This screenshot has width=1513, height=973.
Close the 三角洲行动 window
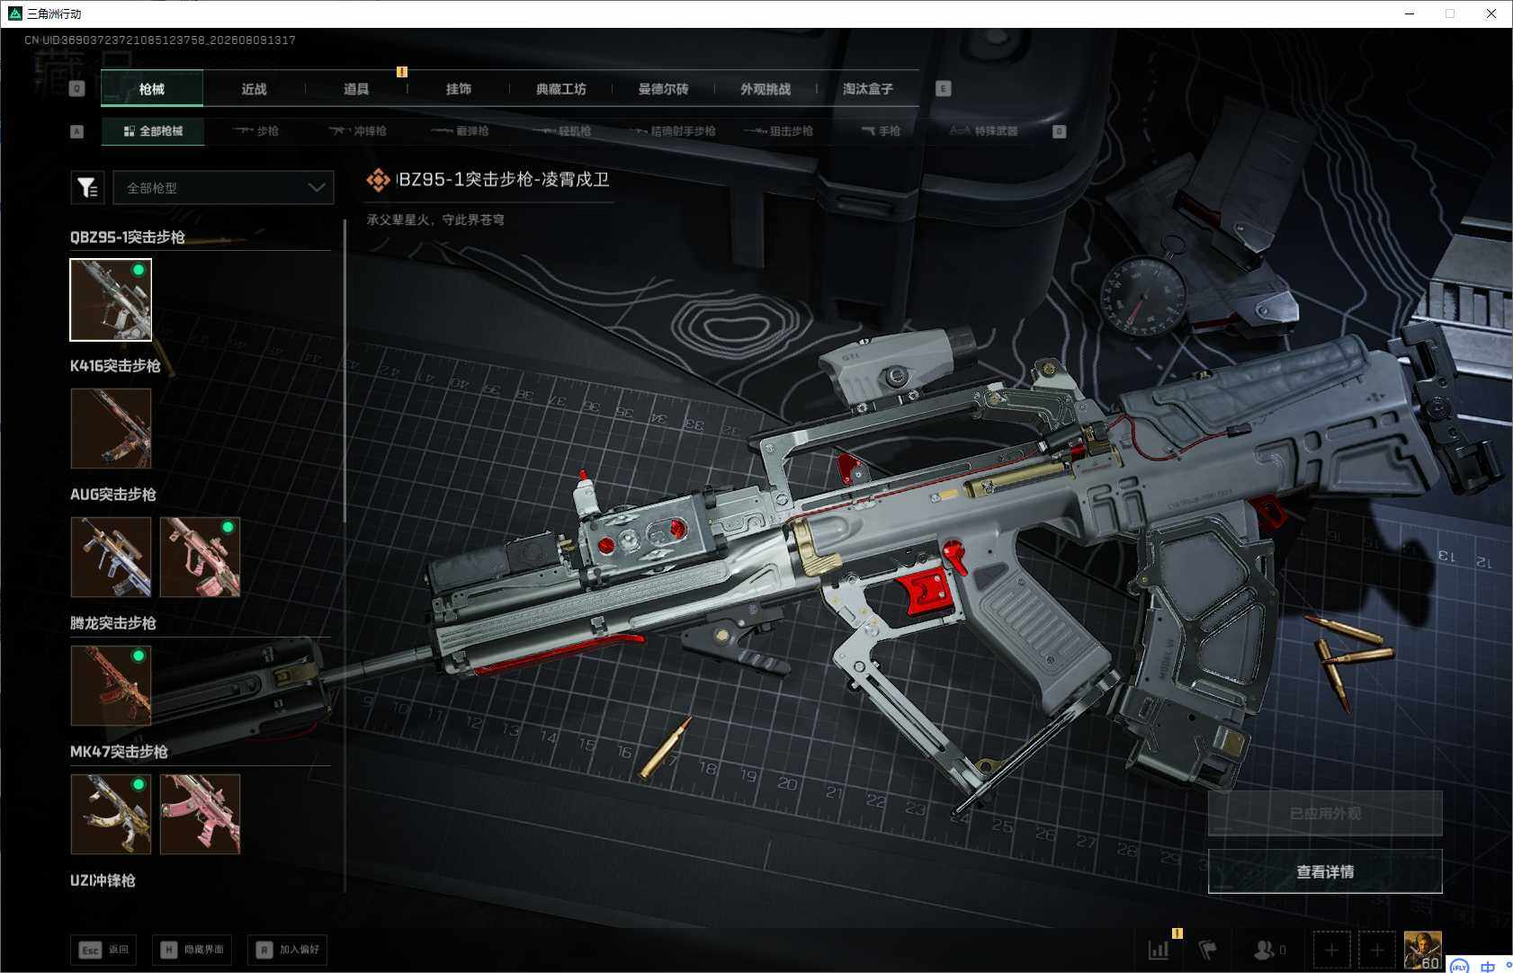click(x=1491, y=13)
